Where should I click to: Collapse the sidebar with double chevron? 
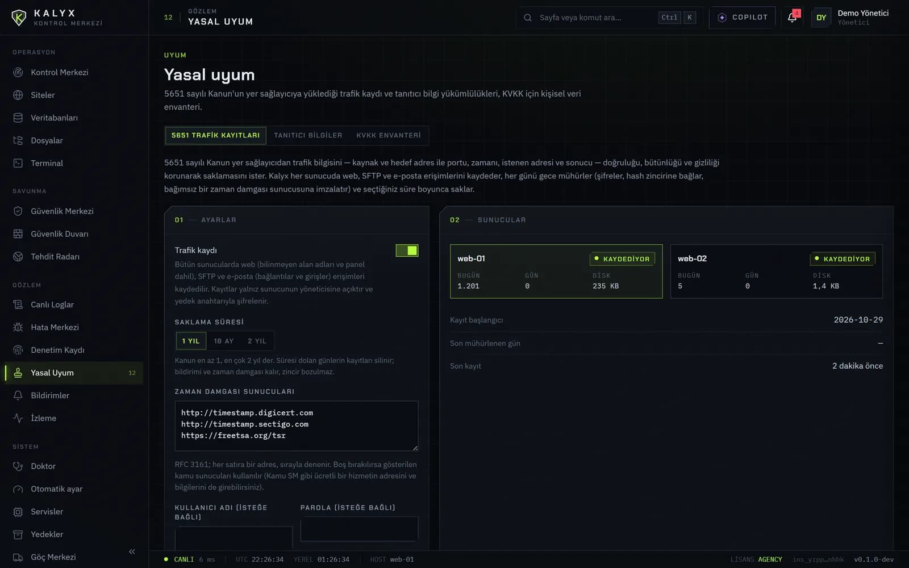click(132, 552)
